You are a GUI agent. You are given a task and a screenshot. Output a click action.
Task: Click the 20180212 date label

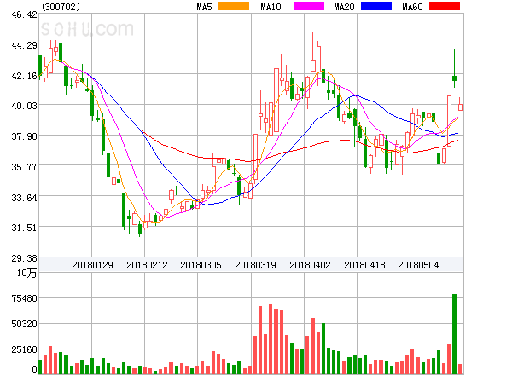coord(147,265)
